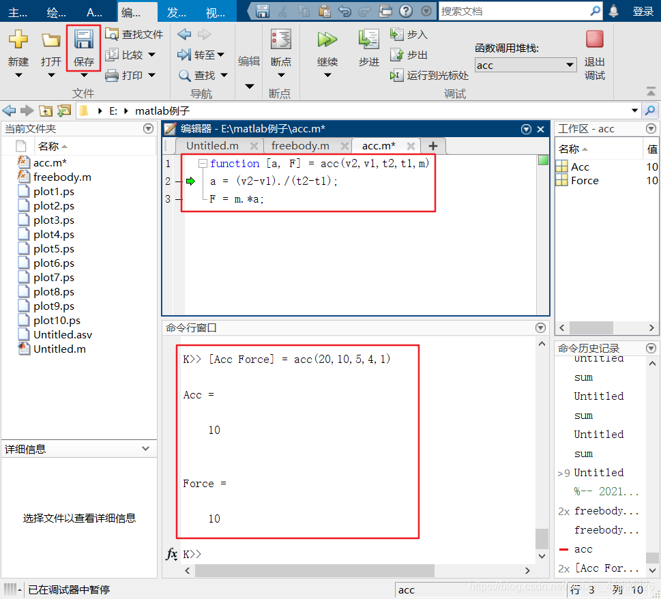The height and width of the screenshot is (599, 661).
Task: Click the command prompt K>> input line
Action: tap(358, 554)
